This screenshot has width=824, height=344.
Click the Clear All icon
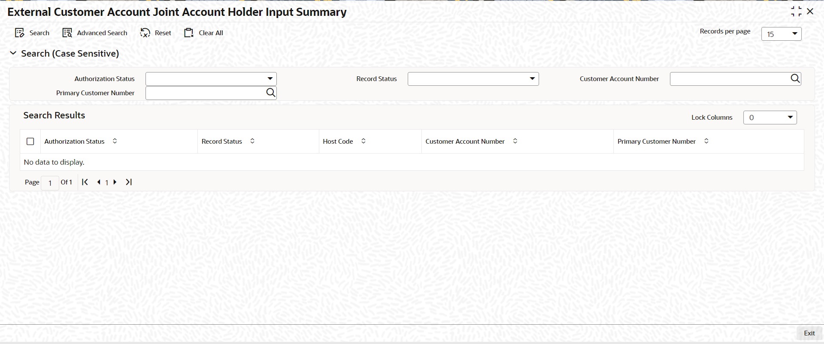coord(189,33)
